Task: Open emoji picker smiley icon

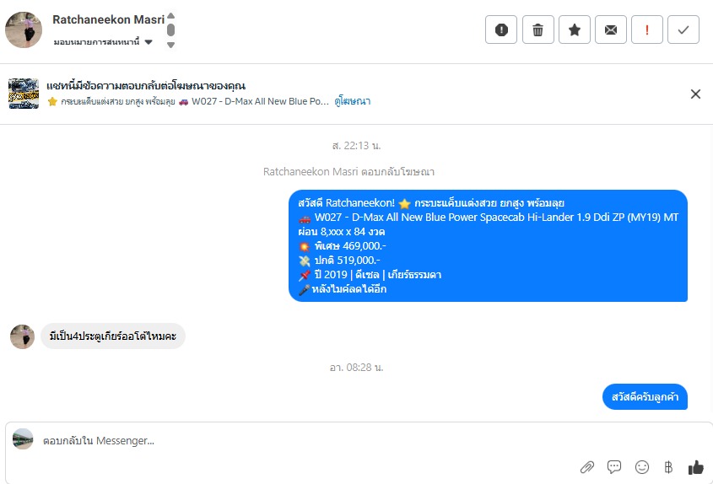Action: (641, 467)
